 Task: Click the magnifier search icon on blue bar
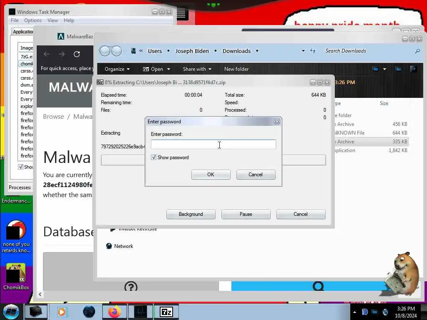coord(318,286)
